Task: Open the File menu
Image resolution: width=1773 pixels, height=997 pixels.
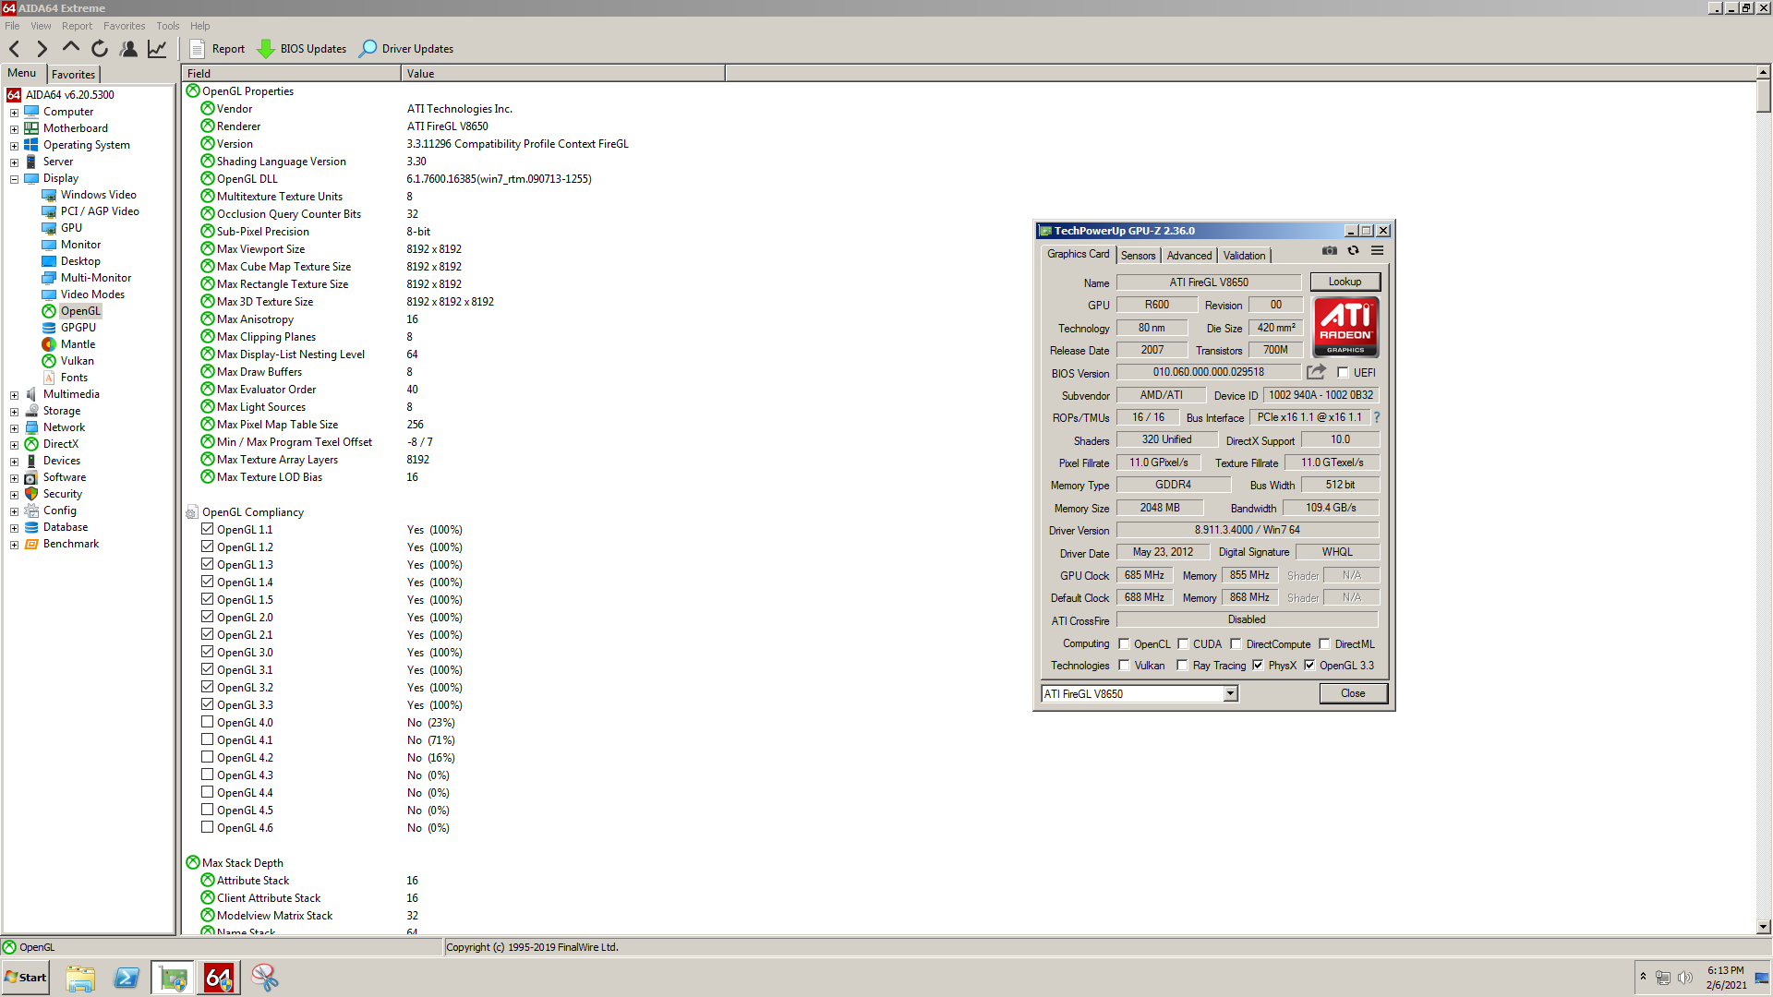Action: [x=12, y=26]
